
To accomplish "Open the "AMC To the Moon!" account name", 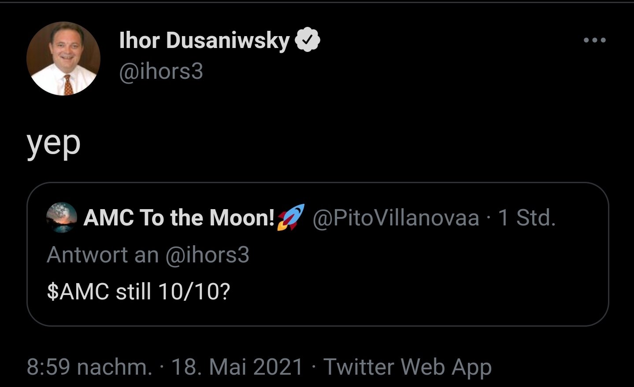I will [x=178, y=217].
